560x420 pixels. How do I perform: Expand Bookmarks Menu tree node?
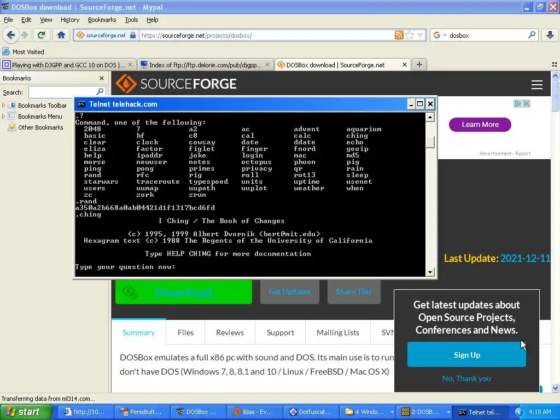pyautogui.click(x=4, y=116)
